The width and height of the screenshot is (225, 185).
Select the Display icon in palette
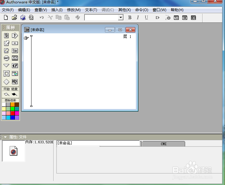click(x=6, y=36)
